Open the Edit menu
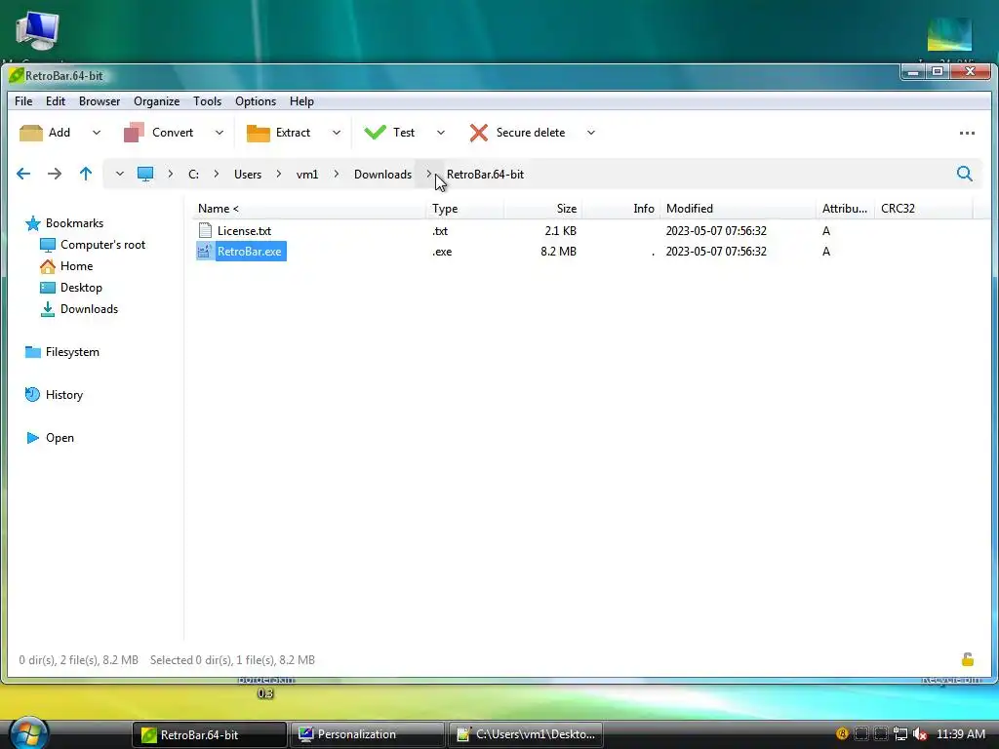Screen dimensions: 999x749 (x=56, y=101)
